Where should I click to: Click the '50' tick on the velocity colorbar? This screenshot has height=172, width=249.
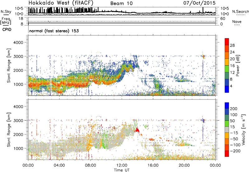(x=232, y=121)
